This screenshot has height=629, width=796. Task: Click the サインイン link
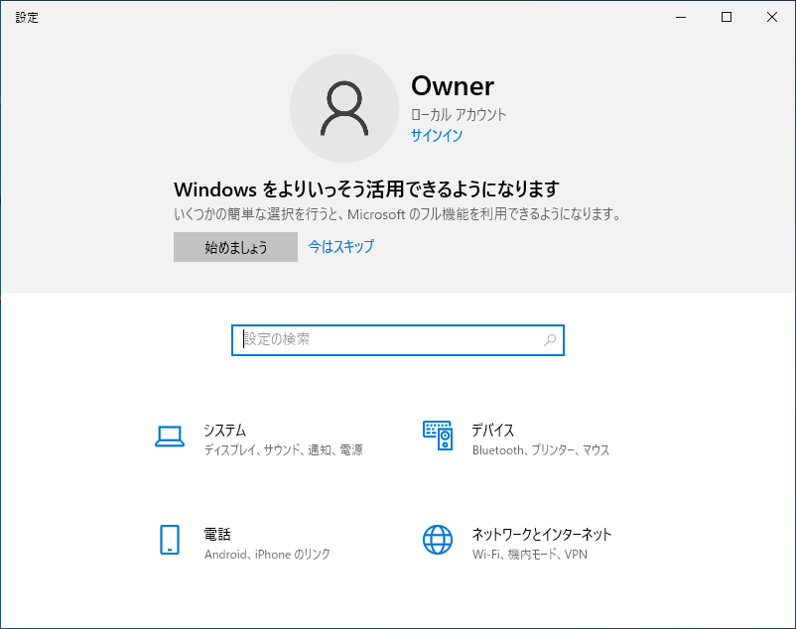(437, 136)
